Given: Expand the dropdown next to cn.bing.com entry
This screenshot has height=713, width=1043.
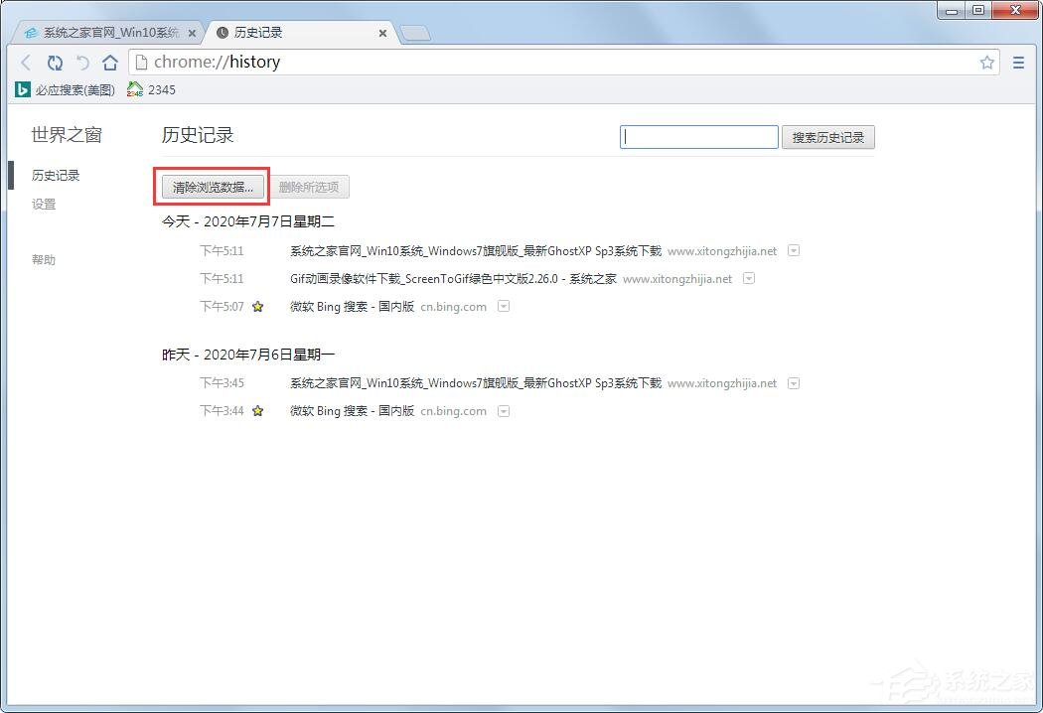Looking at the screenshot, I should click(x=504, y=307).
